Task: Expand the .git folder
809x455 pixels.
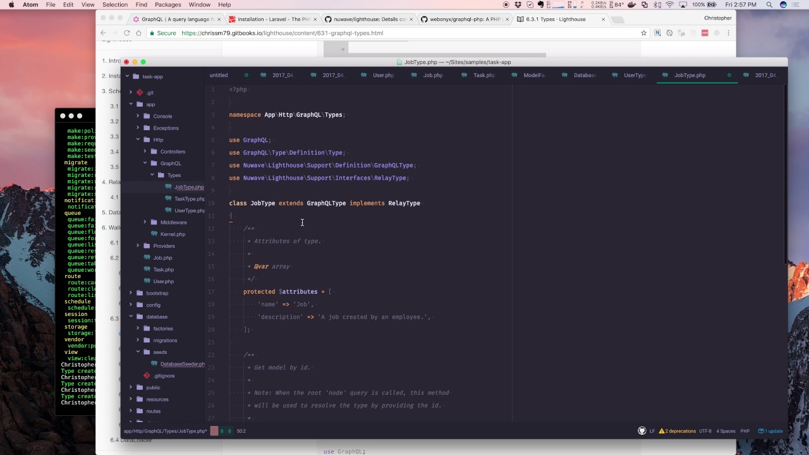Action: point(131,92)
